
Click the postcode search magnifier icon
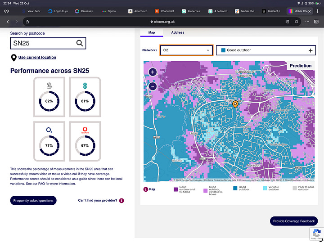tap(80, 43)
